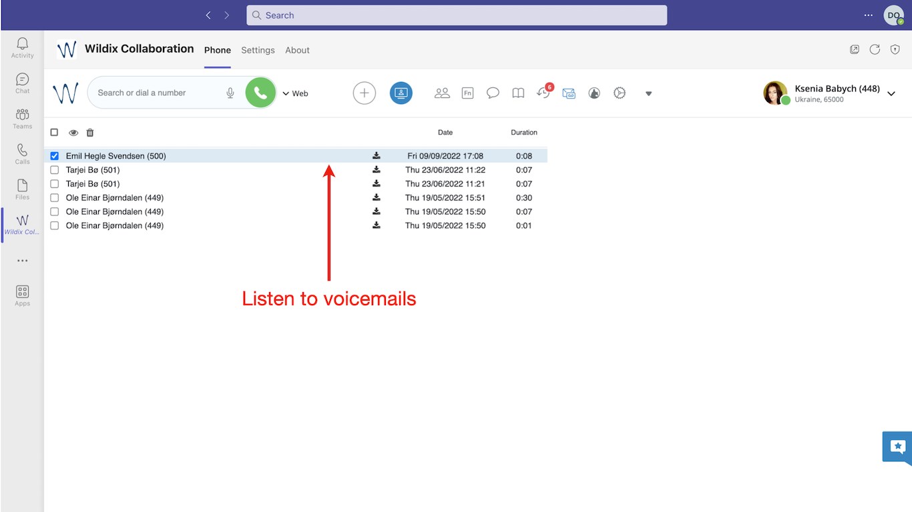Download the Ole Einar Bjørndalen 15:51 voicemail
912x512 pixels.
pyautogui.click(x=377, y=197)
